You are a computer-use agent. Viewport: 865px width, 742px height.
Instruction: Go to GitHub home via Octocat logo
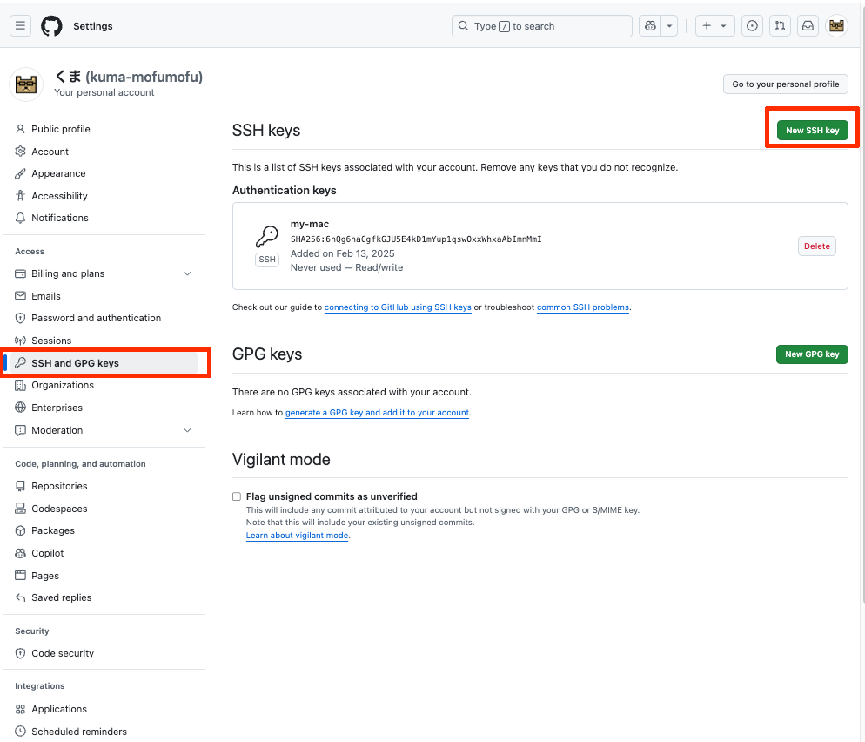tap(52, 26)
